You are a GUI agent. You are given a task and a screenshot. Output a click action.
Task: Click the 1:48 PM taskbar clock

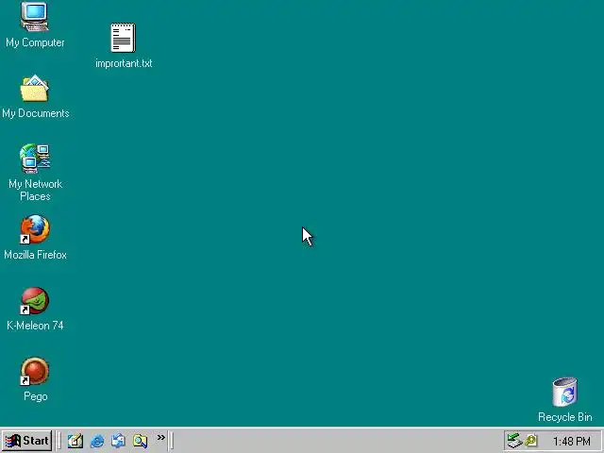(572, 441)
